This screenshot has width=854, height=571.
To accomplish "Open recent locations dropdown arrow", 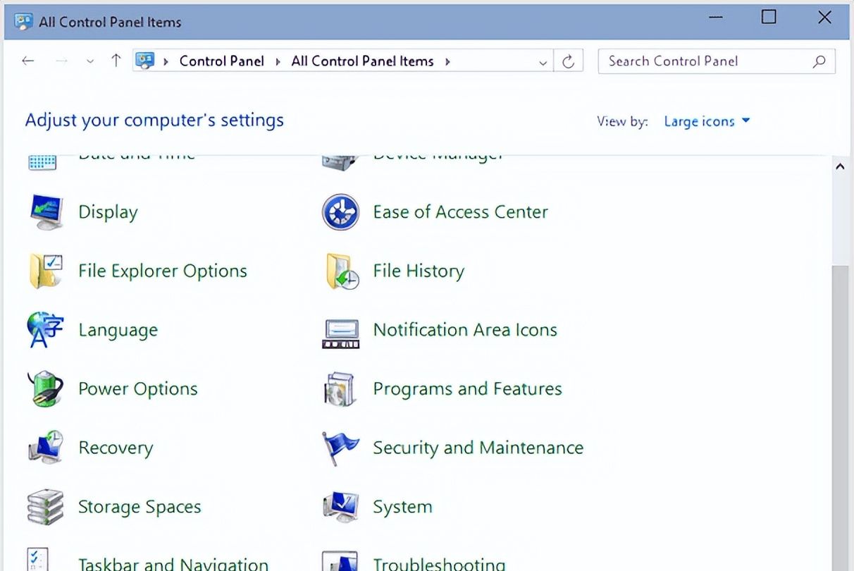I will coord(90,61).
